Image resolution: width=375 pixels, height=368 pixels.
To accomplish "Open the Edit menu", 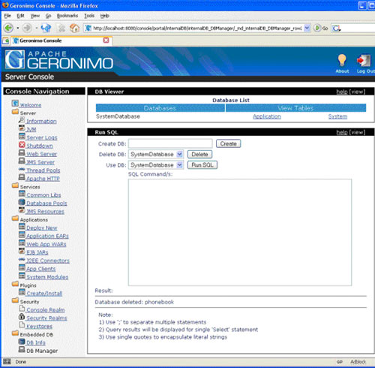I will [x=20, y=16].
